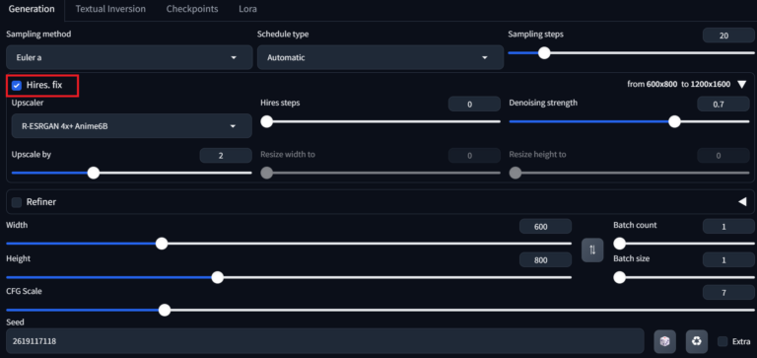The image size is (757, 358).
Task: Click the Seed number input field
Action: 325,341
